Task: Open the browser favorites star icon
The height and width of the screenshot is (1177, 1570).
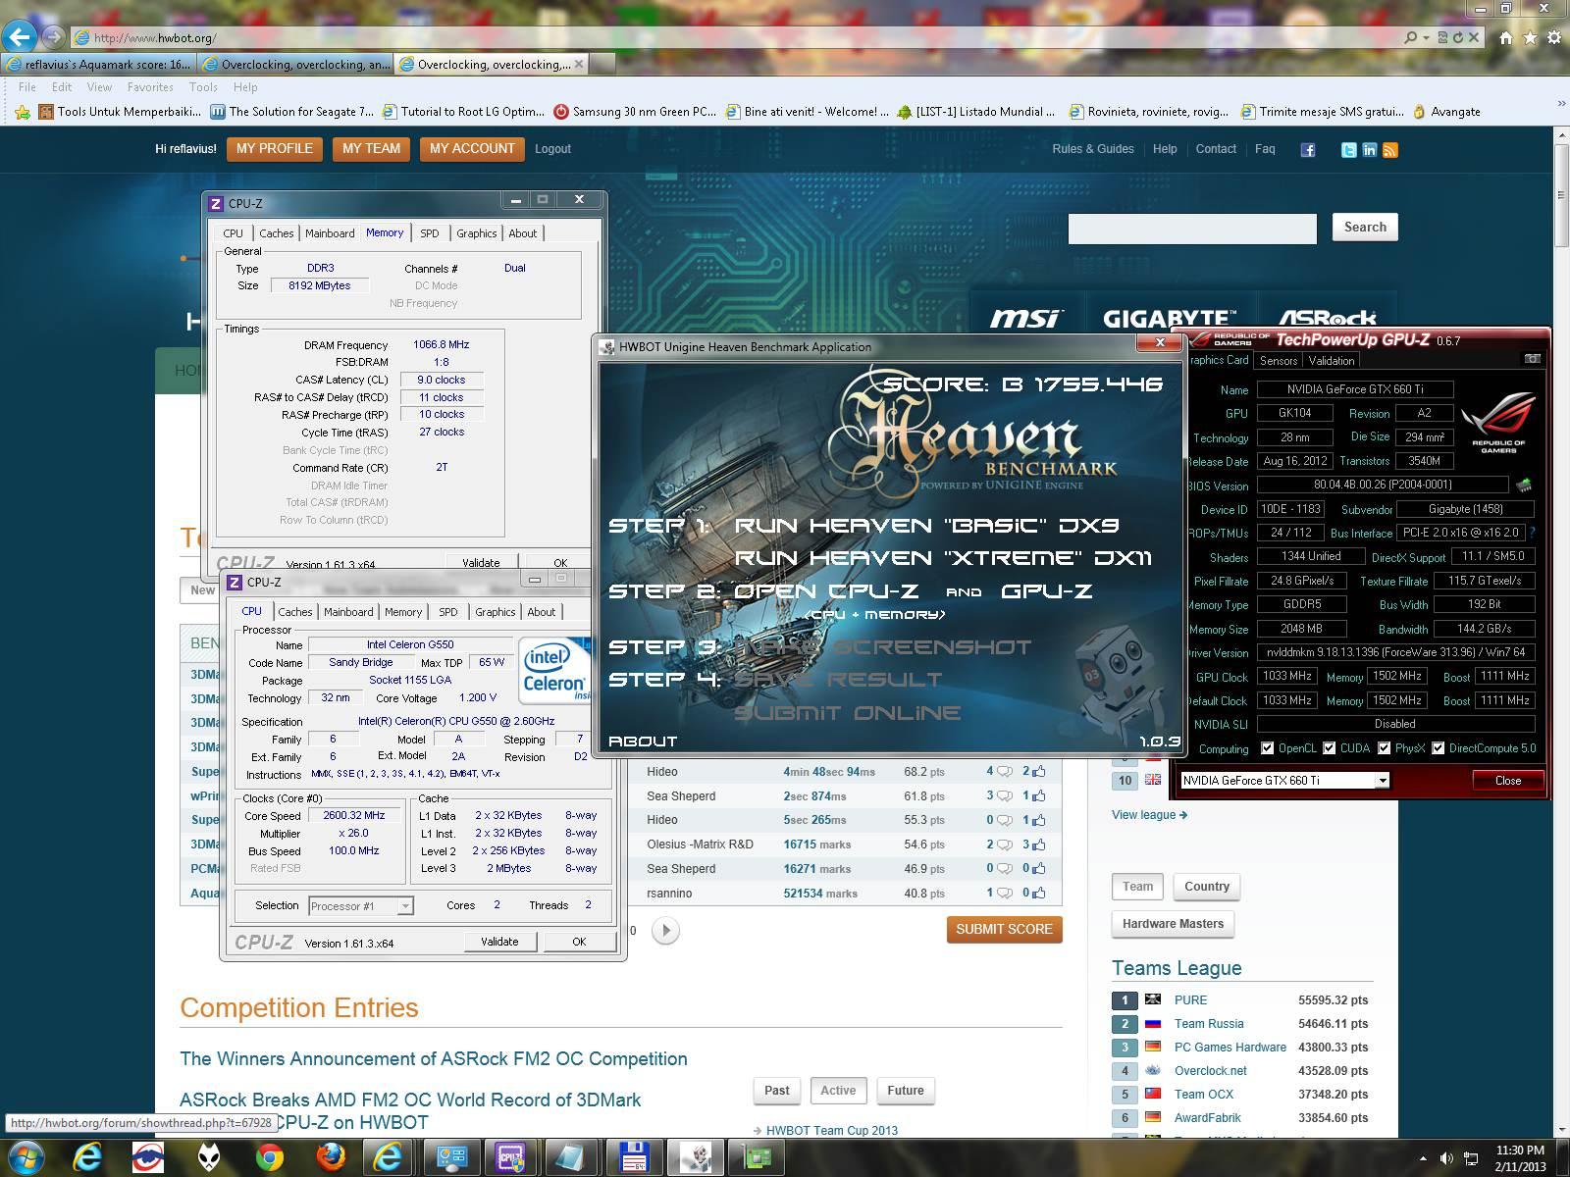Action: point(1530,37)
